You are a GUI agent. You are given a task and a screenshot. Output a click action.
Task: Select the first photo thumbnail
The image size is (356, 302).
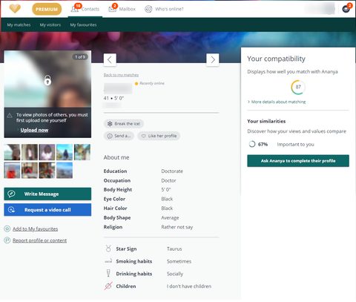pyautogui.click(x=12, y=152)
